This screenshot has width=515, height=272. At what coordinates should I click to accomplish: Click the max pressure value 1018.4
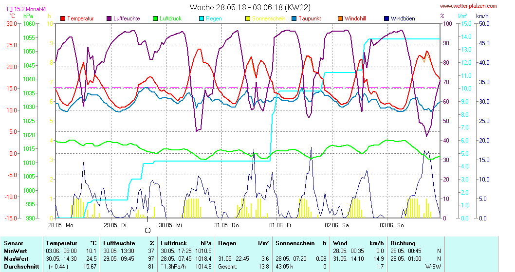pos(203,259)
